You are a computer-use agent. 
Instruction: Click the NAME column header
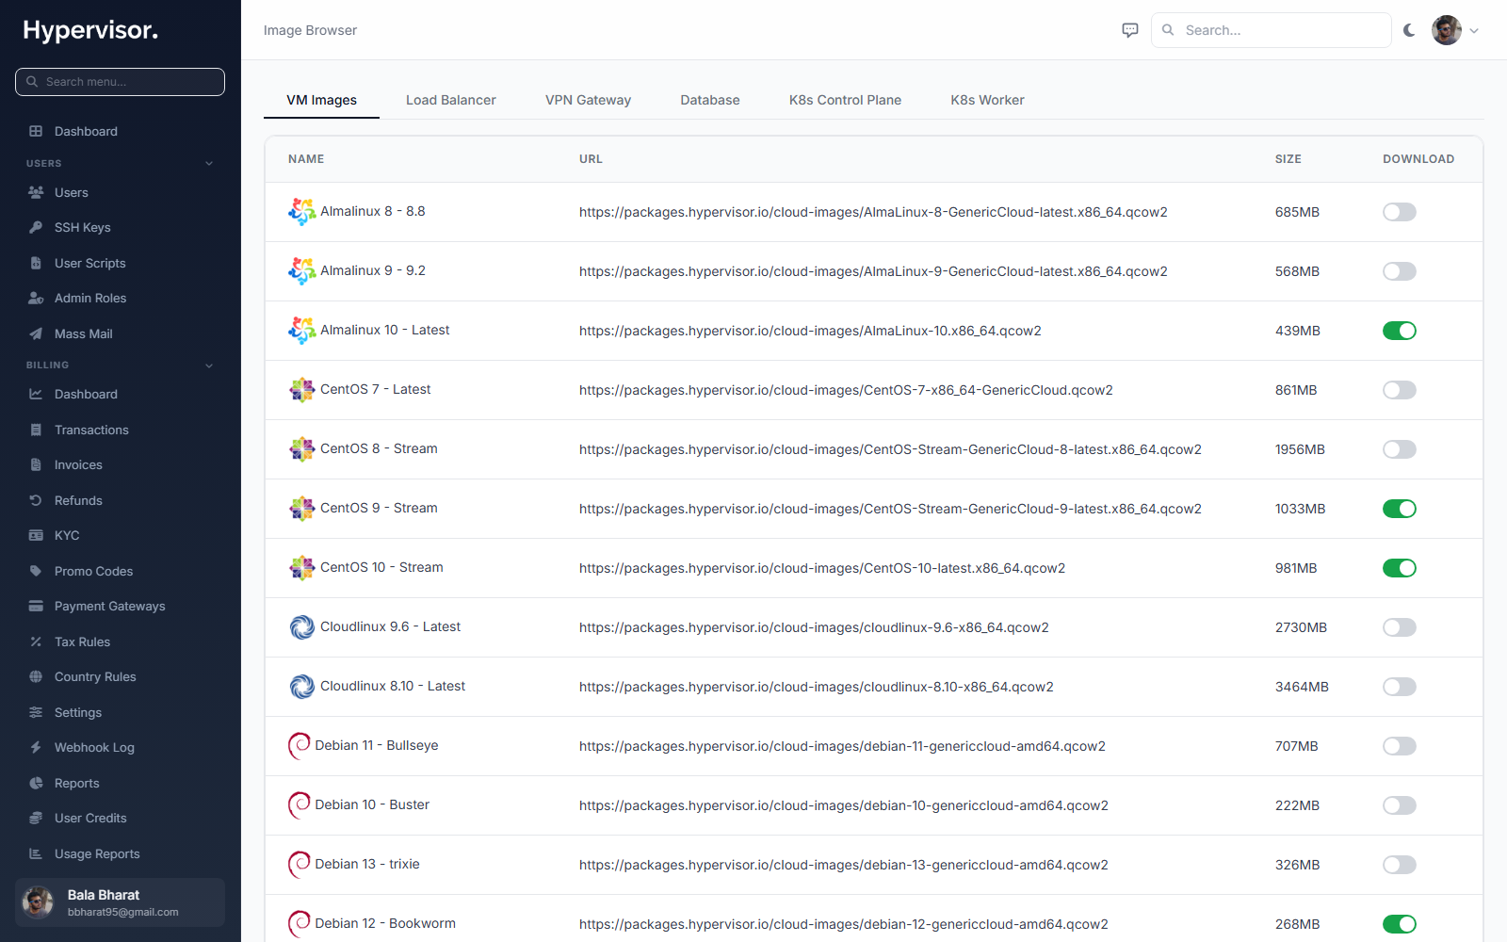coord(306,159)
